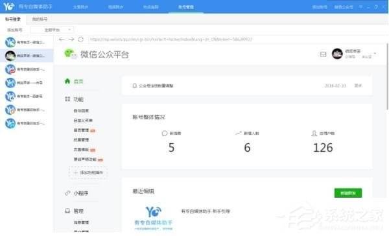Click the new followers count 6

tap(247, 147)
